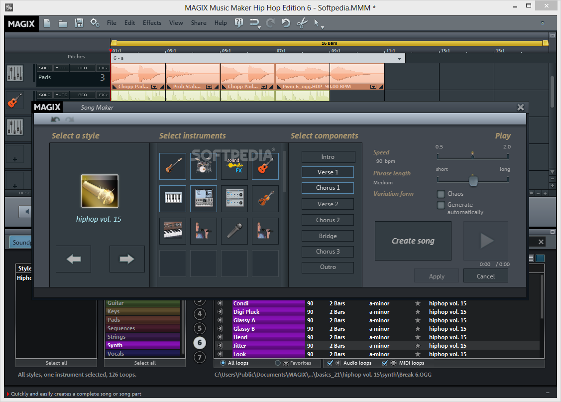Screen dimensions: 561x402
Task: Click the hiphop vol. 15 style thumbnail
Action: tap(100, 191)
